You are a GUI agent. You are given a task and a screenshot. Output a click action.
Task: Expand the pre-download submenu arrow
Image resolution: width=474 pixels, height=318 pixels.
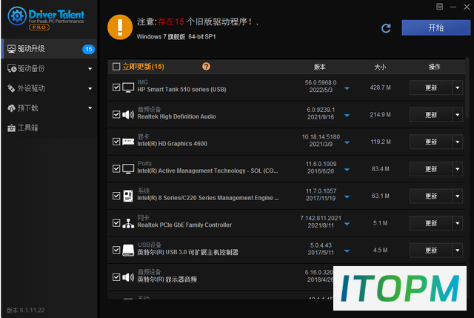(x=90, y=108)
